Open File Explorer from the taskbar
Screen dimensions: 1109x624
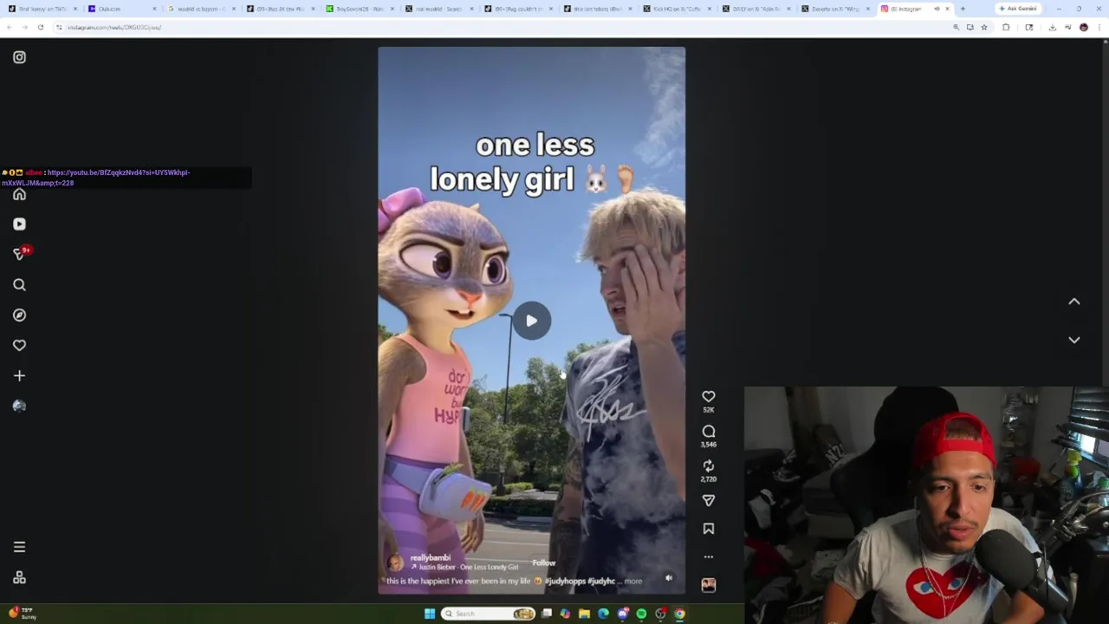584,614
